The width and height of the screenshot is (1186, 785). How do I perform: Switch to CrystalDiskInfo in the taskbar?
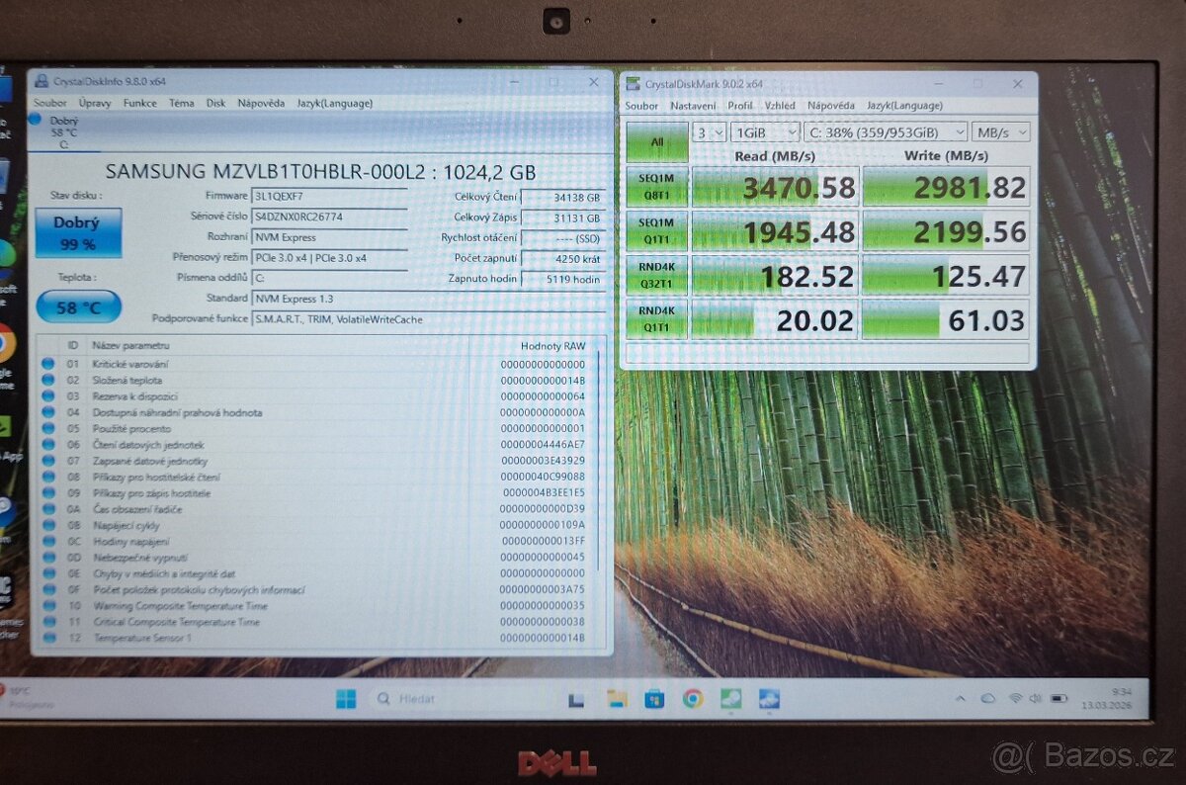click(769, 698)
